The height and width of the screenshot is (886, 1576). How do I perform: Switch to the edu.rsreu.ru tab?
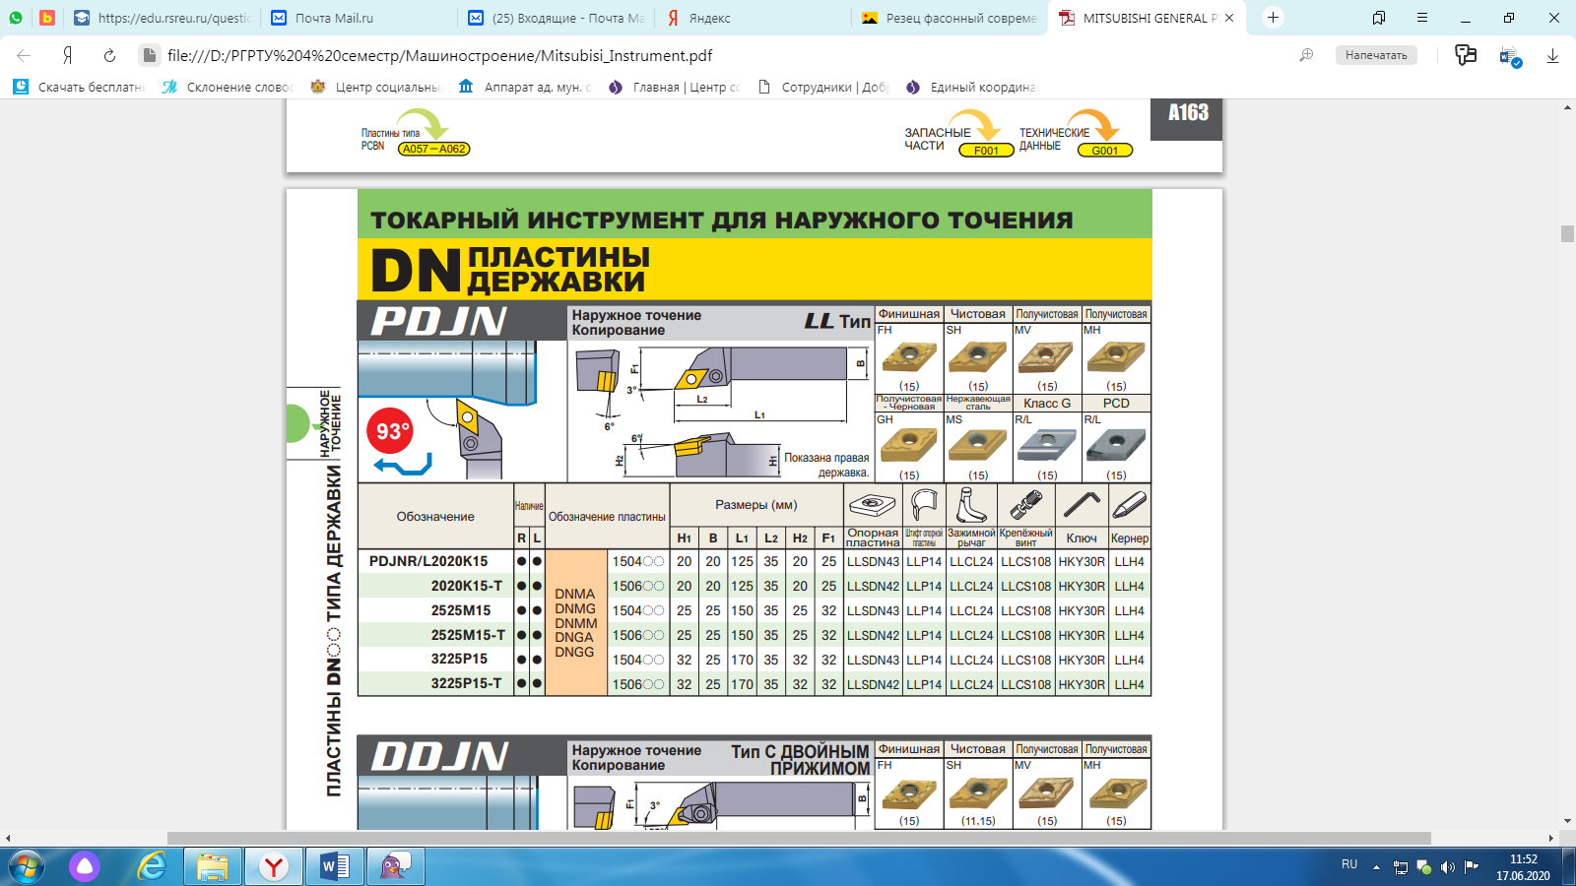[163, 18]
